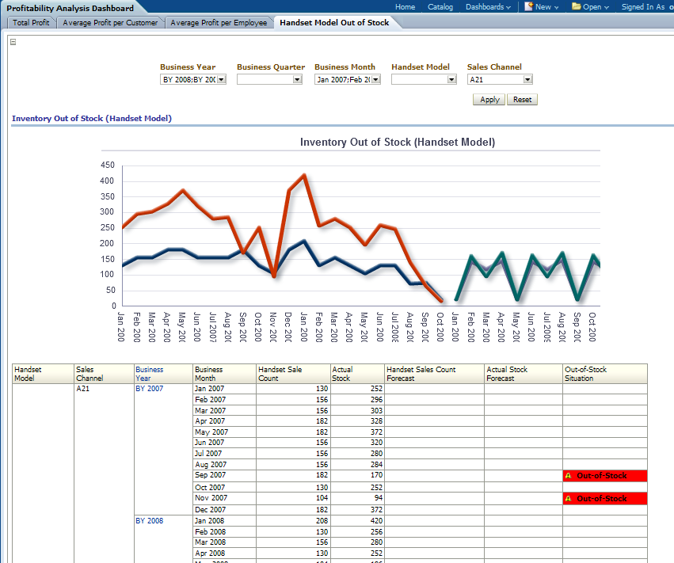Open the Business Quarter dropdown
Image resolution: width=674 pixels, height=563 pixels.
click(x=298, y=79)
